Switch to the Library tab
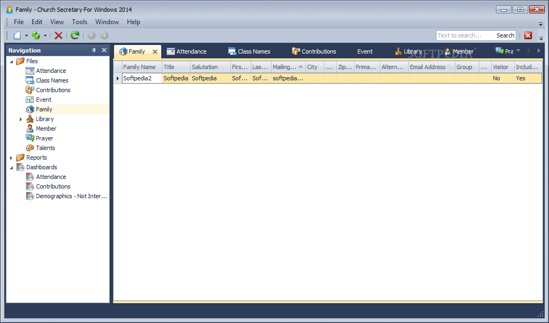 [408, 51]
